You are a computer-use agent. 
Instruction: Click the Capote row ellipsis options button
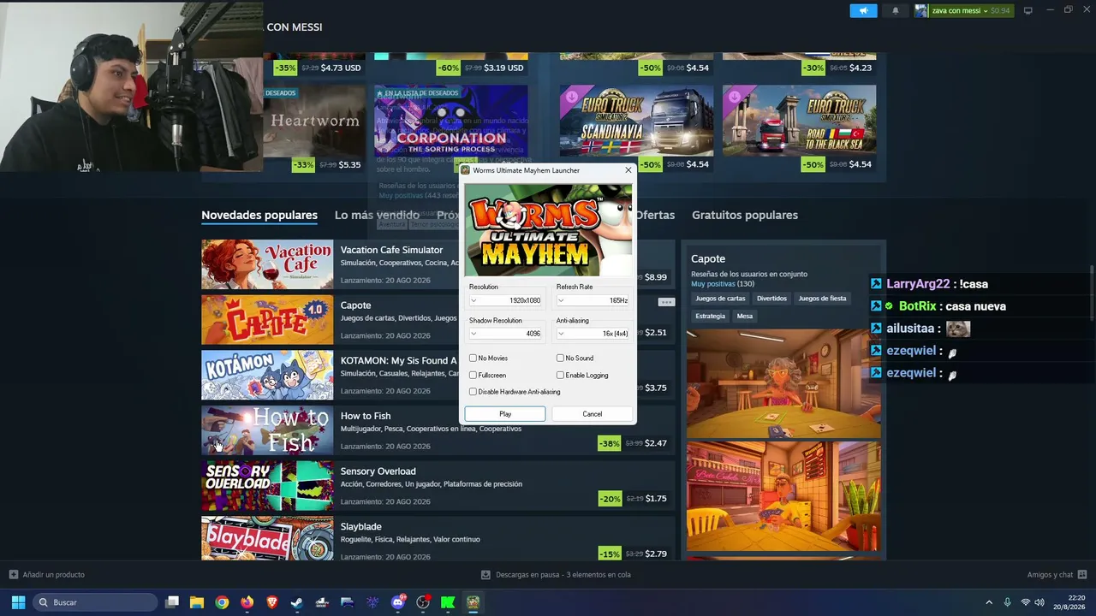(666, 302)
